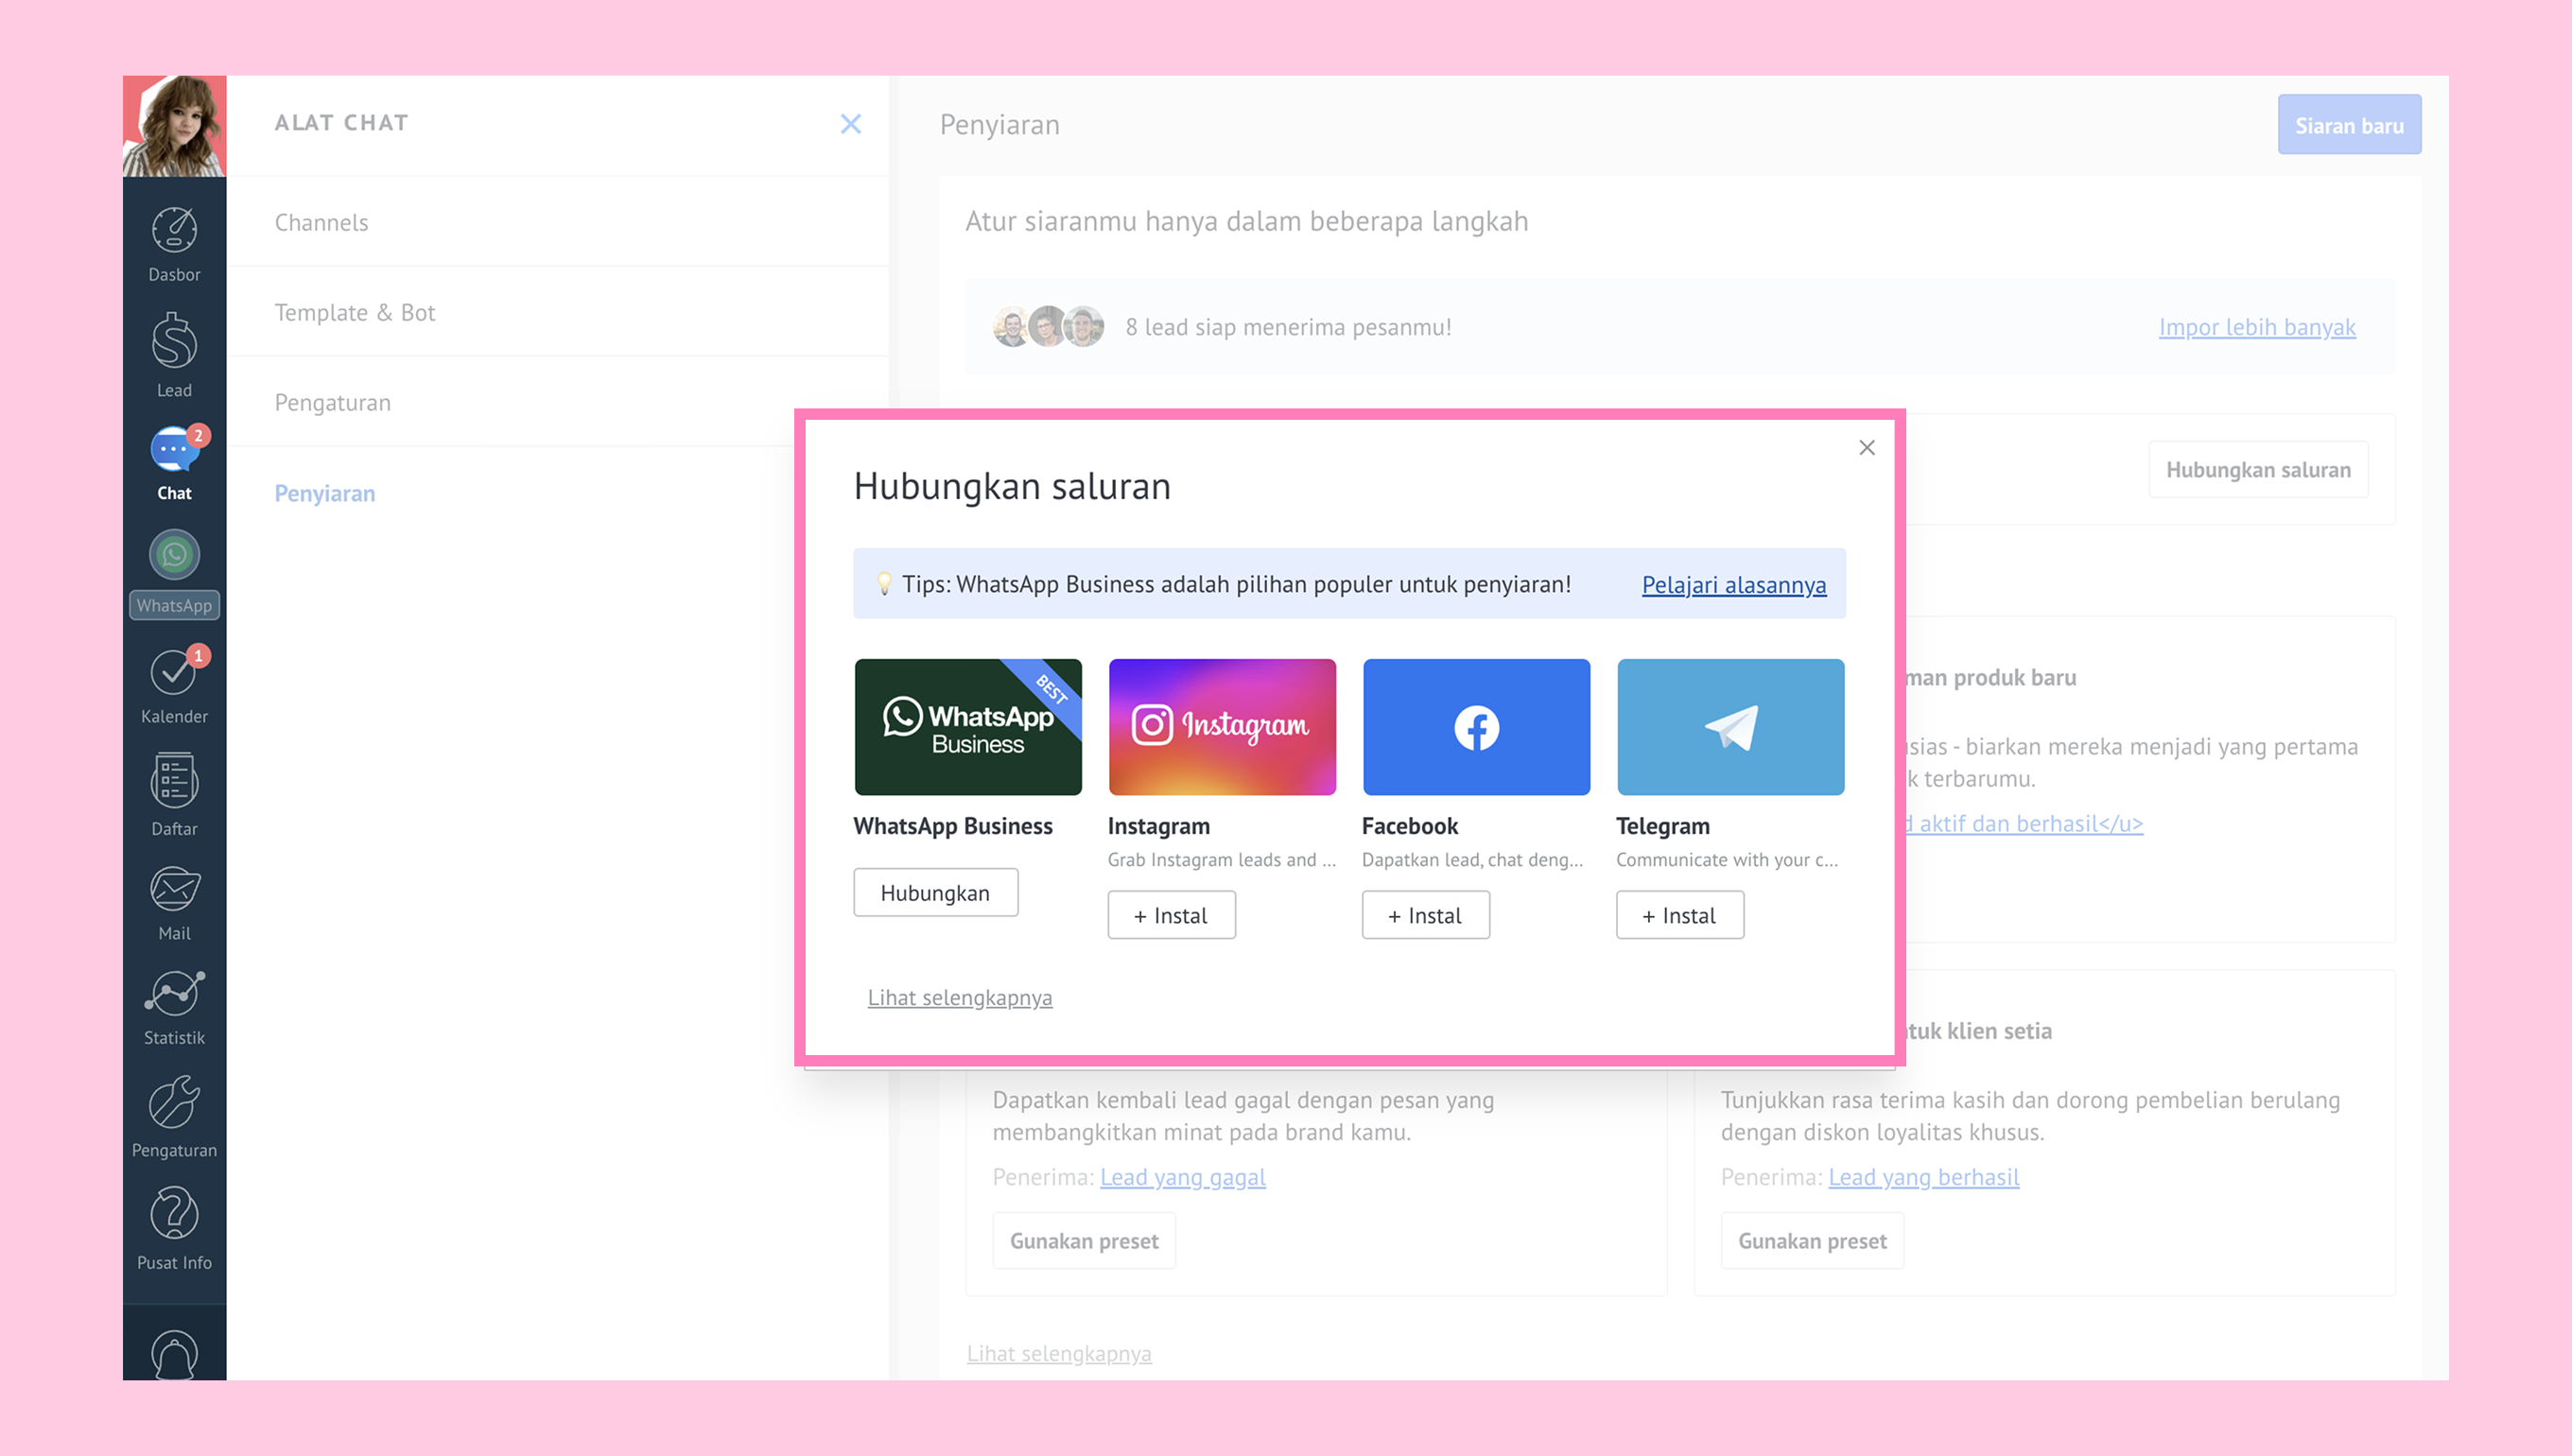
Task: Click the 'Grab Instagram leads and ...' description
Action: (x=1221, y=860)
